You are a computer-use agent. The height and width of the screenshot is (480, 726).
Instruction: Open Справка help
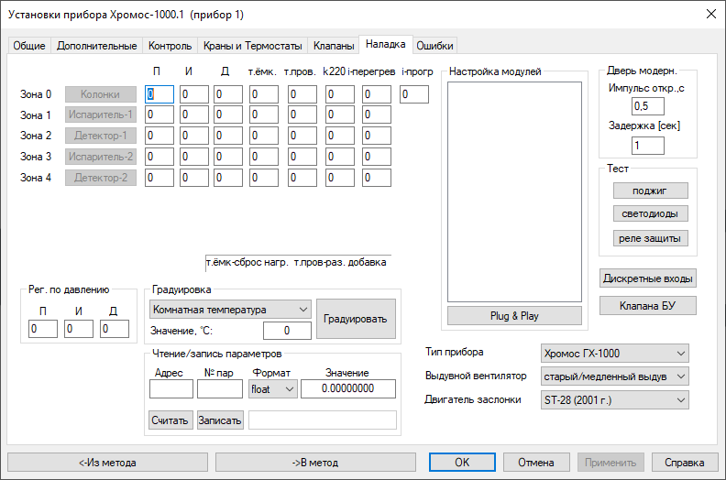point(685,463)
